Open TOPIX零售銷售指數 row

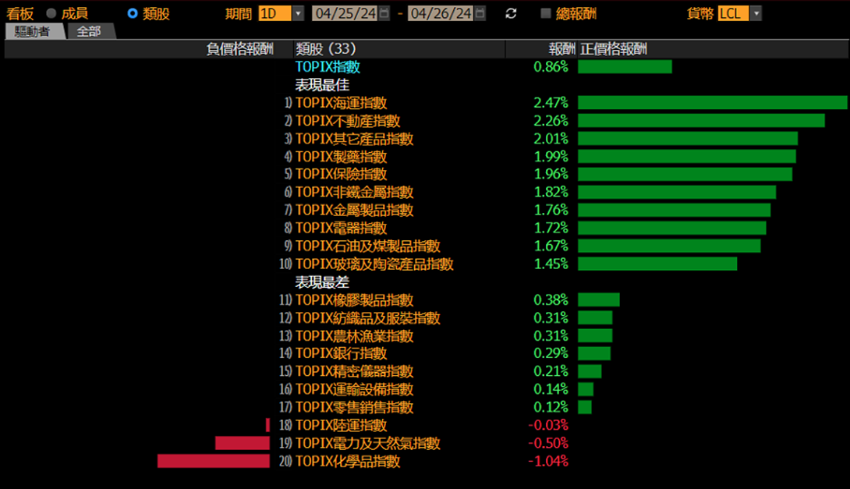point(354,407)
